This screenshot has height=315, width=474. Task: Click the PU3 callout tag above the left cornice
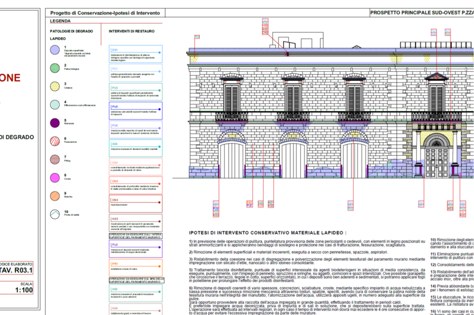[197, 37]
